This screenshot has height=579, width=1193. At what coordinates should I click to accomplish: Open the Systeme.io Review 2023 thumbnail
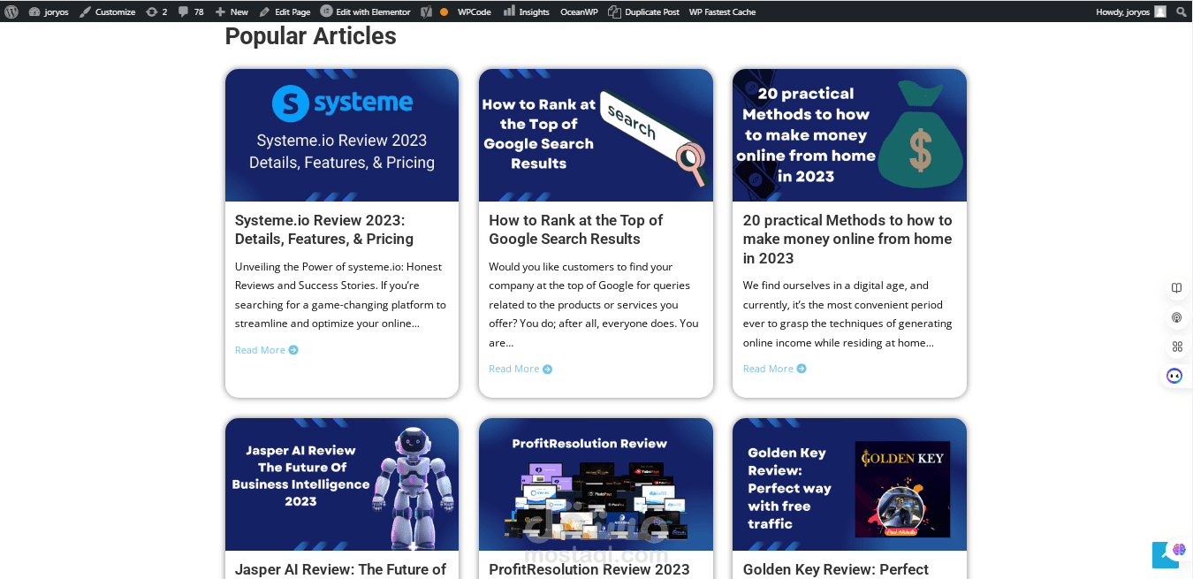pyautogui.click(x=342, y=135)
